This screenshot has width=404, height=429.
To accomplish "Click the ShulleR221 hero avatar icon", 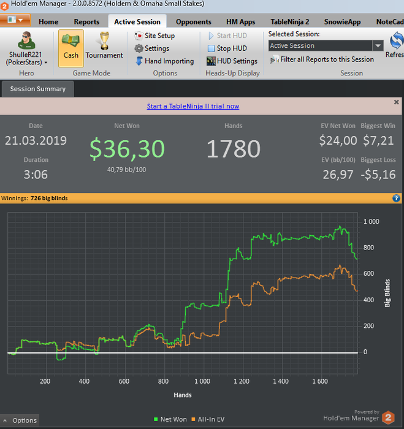I will tap(26, 40).
